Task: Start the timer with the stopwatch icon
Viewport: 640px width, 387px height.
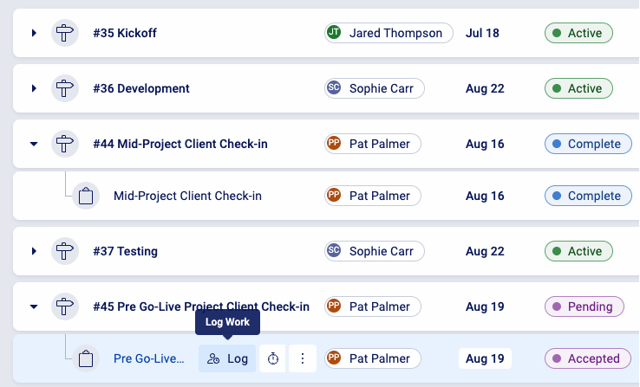Action: coord(273,358)
